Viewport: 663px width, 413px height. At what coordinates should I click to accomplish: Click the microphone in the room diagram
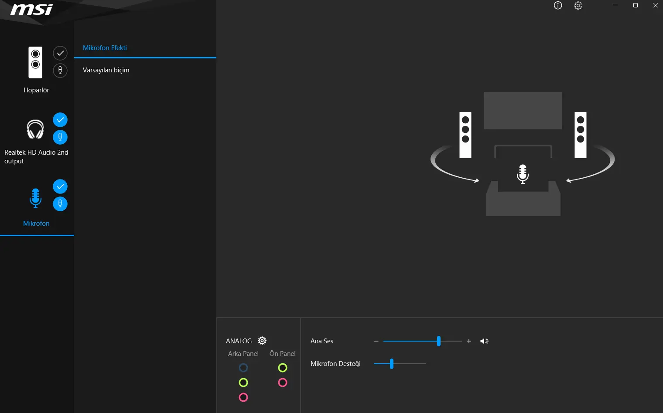(x=523, y=174)
